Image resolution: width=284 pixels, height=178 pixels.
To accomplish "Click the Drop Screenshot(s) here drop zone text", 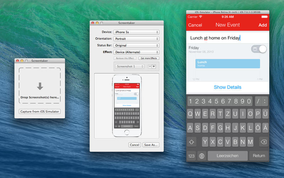I will pos(40,97).
